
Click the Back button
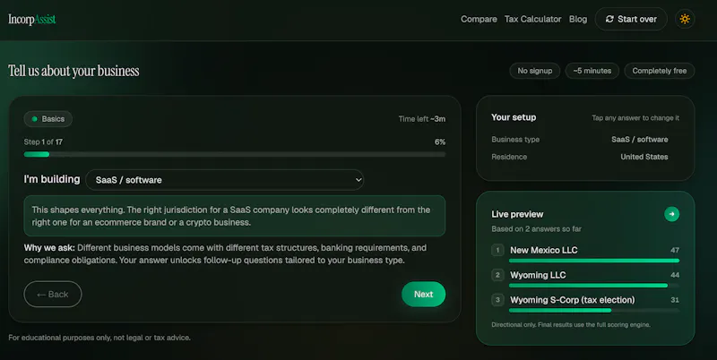point(53,295)
